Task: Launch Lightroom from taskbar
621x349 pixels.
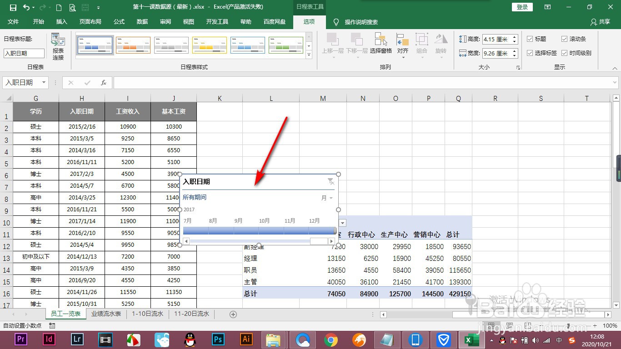Action: click(77, 339)
